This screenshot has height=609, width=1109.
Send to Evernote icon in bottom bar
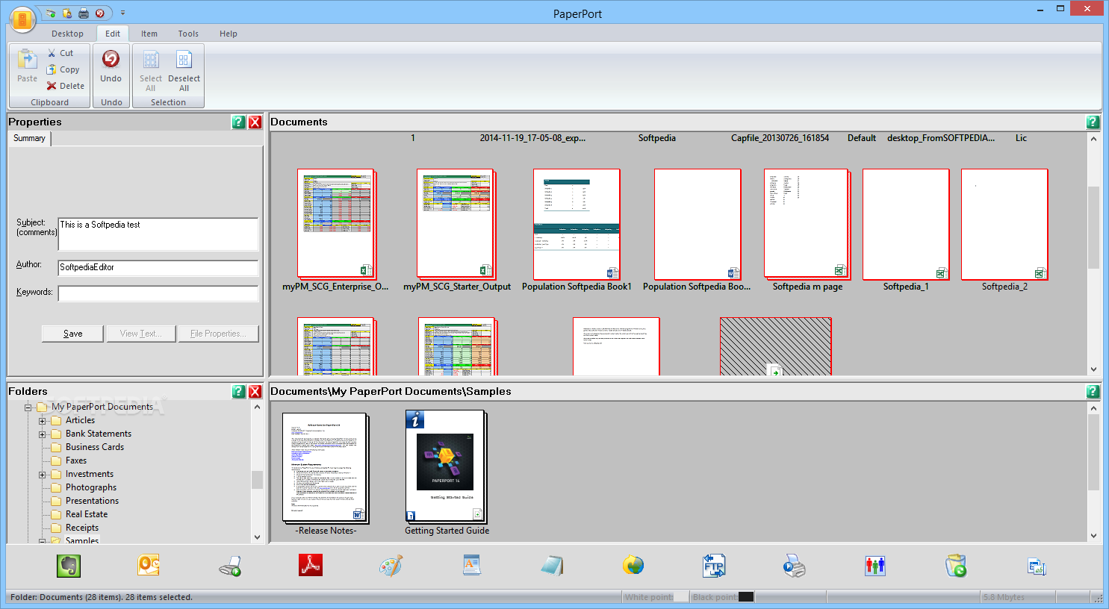[x=69, y=566]
